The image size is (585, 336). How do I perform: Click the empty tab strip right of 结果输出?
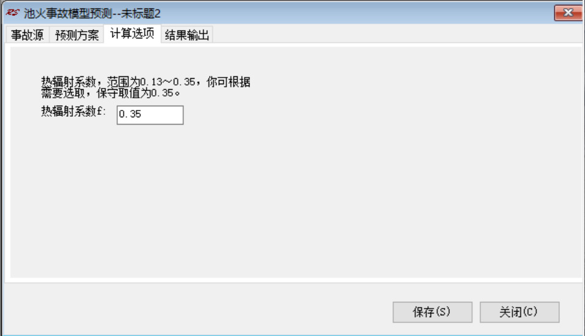pyautogui.click(x=396, y=34)
